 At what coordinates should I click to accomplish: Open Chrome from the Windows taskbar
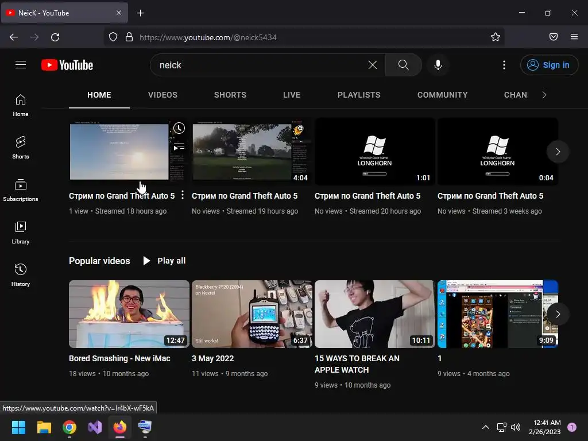(x=69, y=427)
